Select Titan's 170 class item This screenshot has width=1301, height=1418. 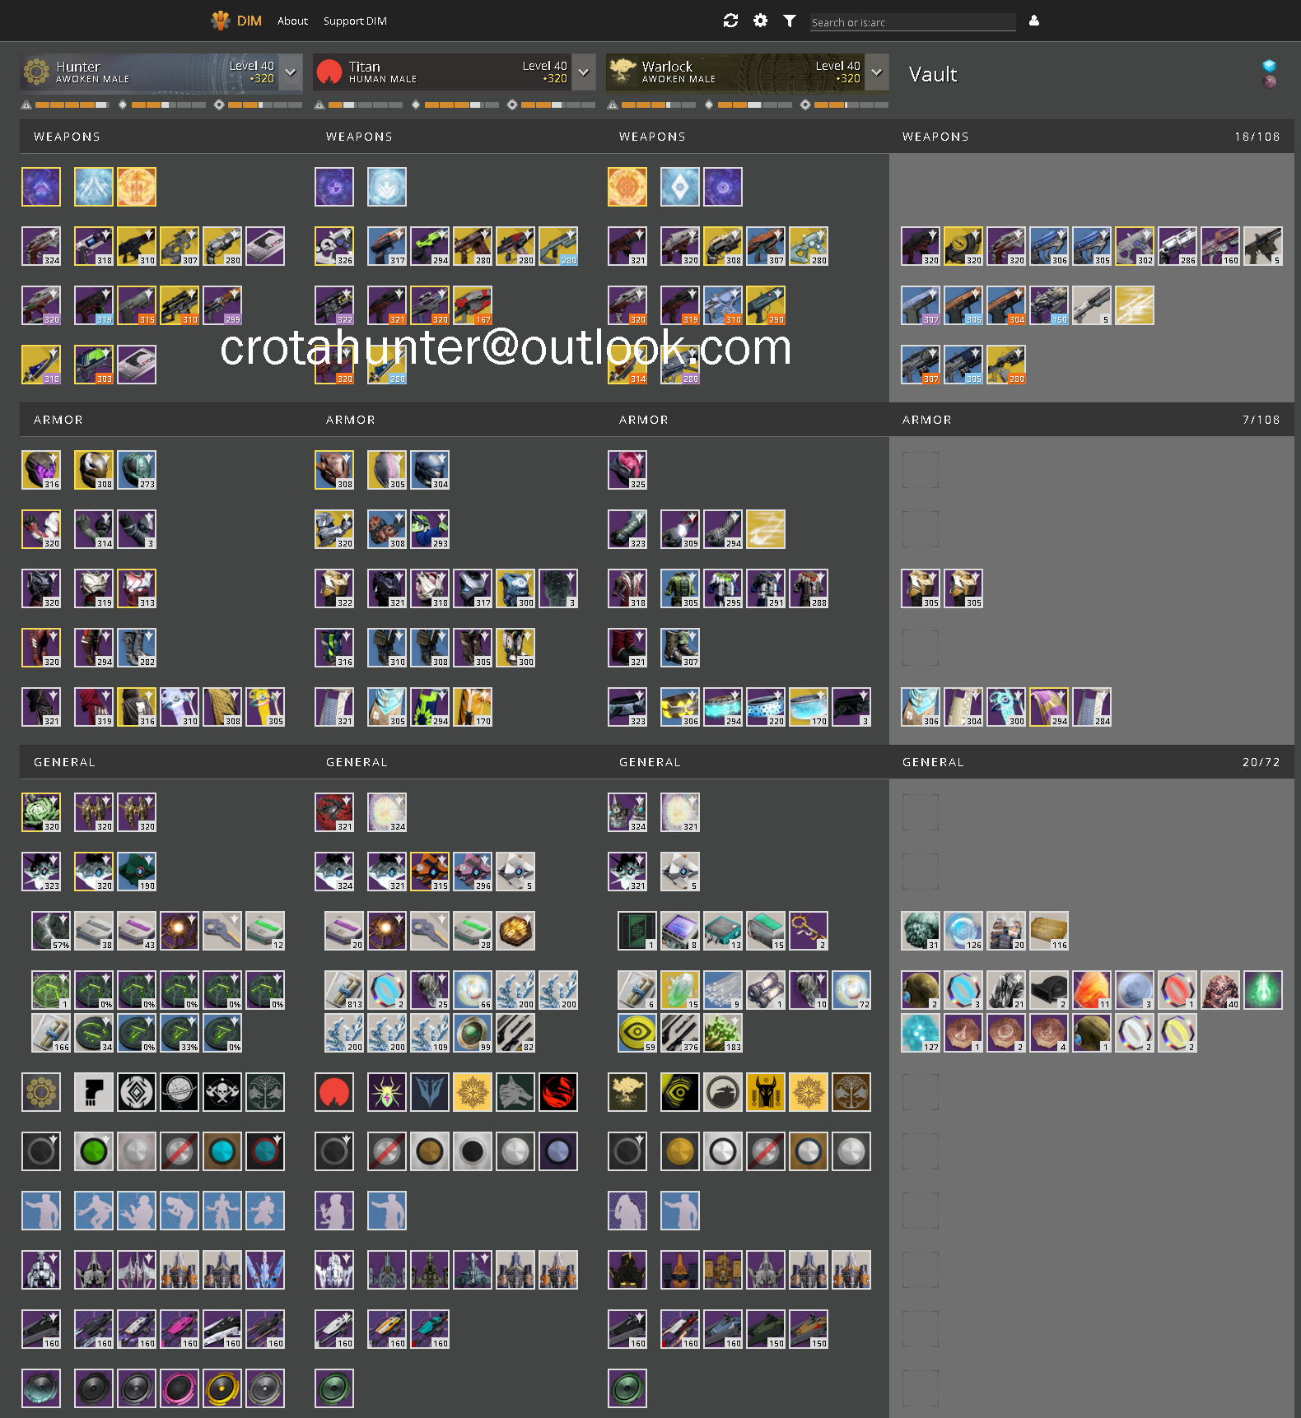(473, 707)
